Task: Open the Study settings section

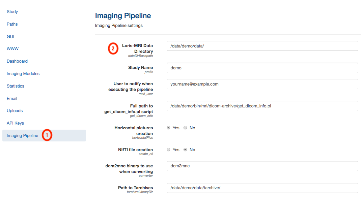Action: coord(12,12)
